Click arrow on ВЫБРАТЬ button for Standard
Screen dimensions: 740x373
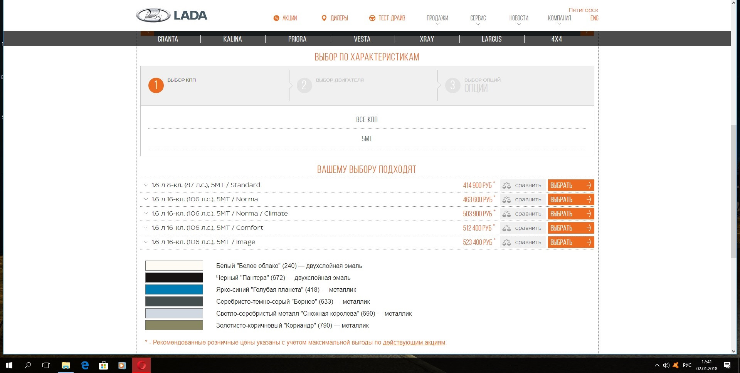coord(589,185)
